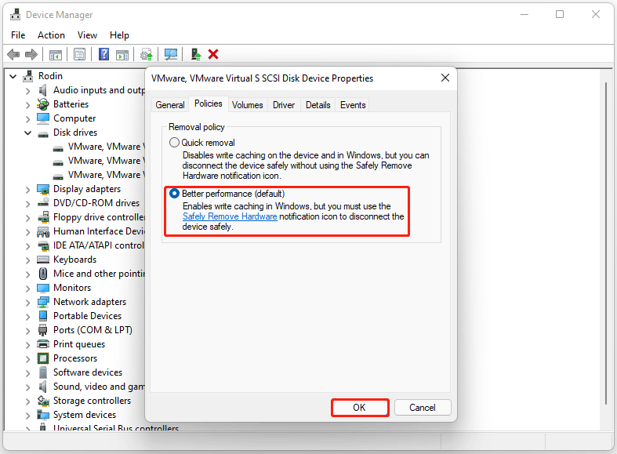
Task: Click the Device Manager title bar icon
Action: [15, 15]
